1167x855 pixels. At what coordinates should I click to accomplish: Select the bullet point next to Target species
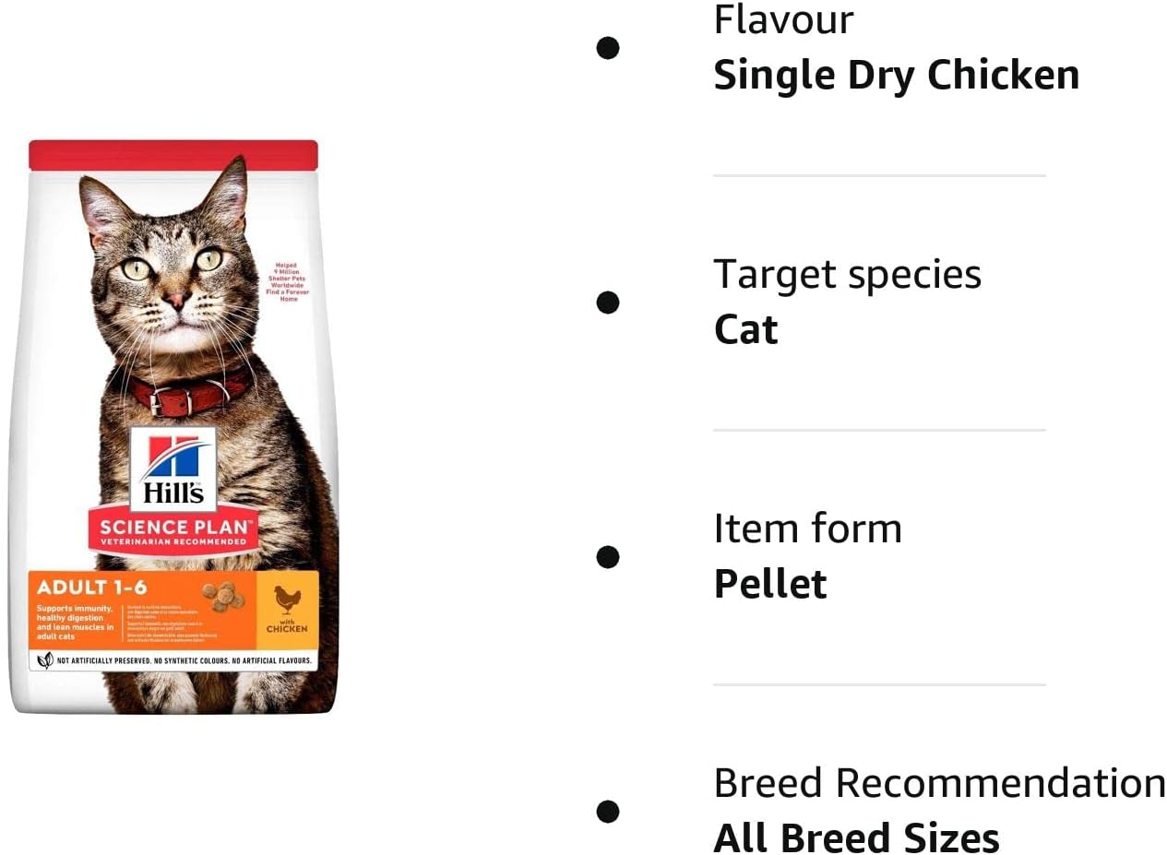tap(607, 303)
